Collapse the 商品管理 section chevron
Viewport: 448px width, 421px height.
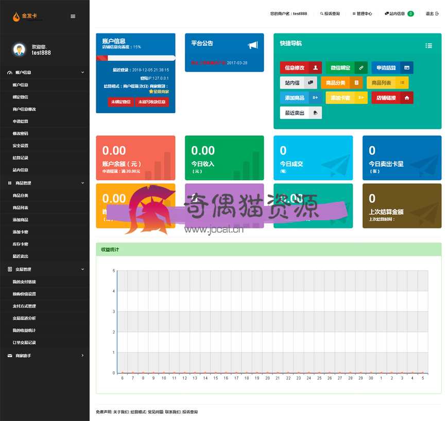point(82,183)
